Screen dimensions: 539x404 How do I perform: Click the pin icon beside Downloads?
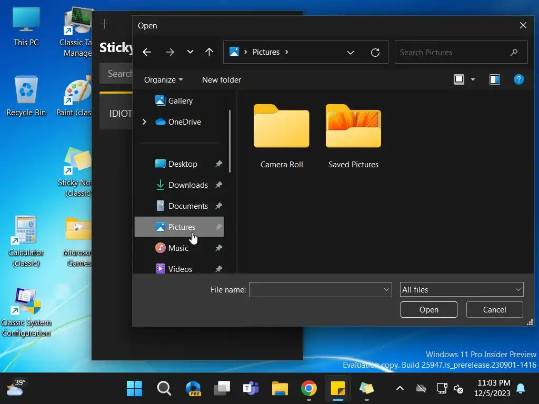click(218, 185)
